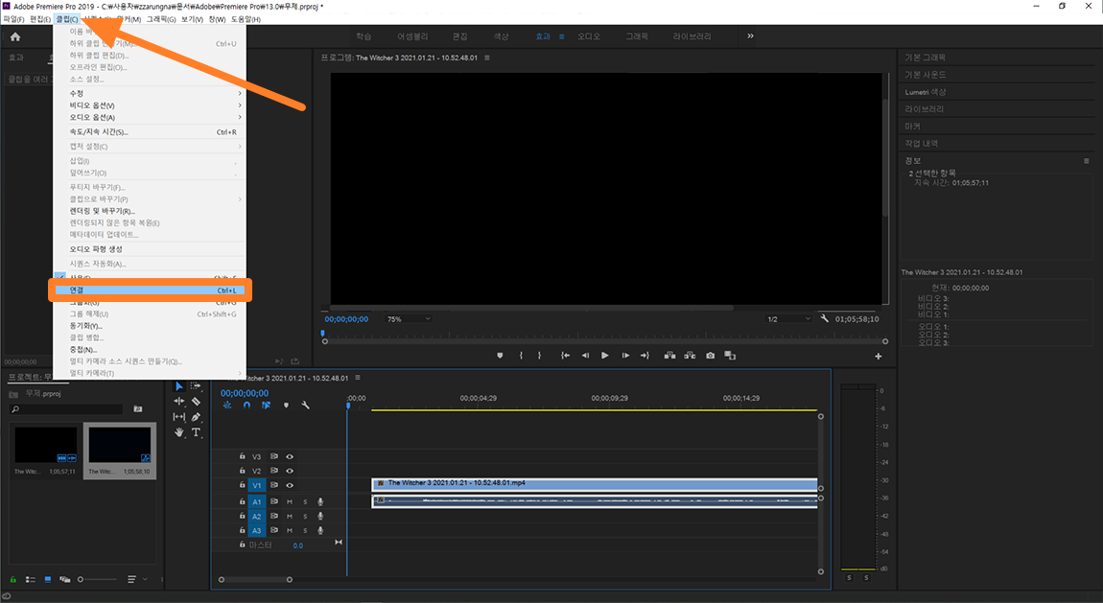Mark In point in Program monitor

pos(521,356)
